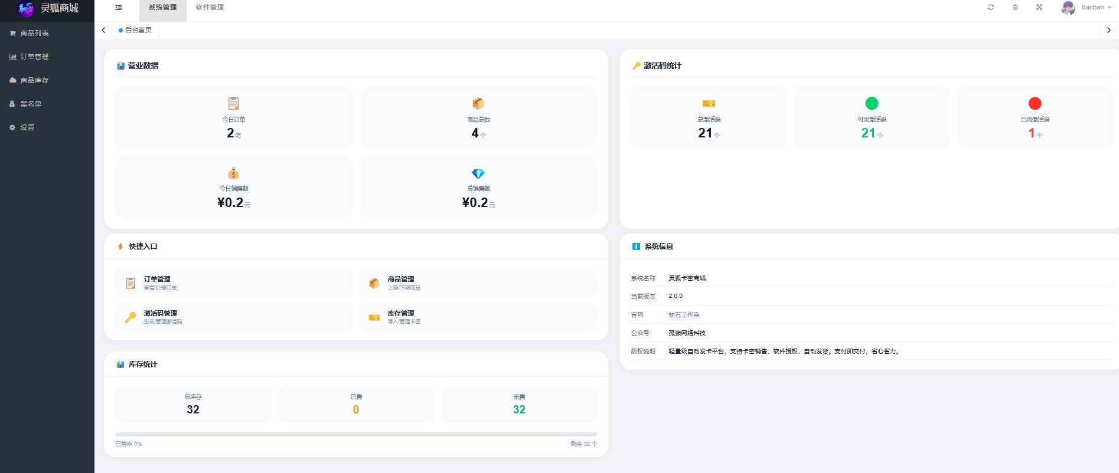Open 商品列表 in the sidebar
The image size is (1119, 473).
tap(47, 33)
